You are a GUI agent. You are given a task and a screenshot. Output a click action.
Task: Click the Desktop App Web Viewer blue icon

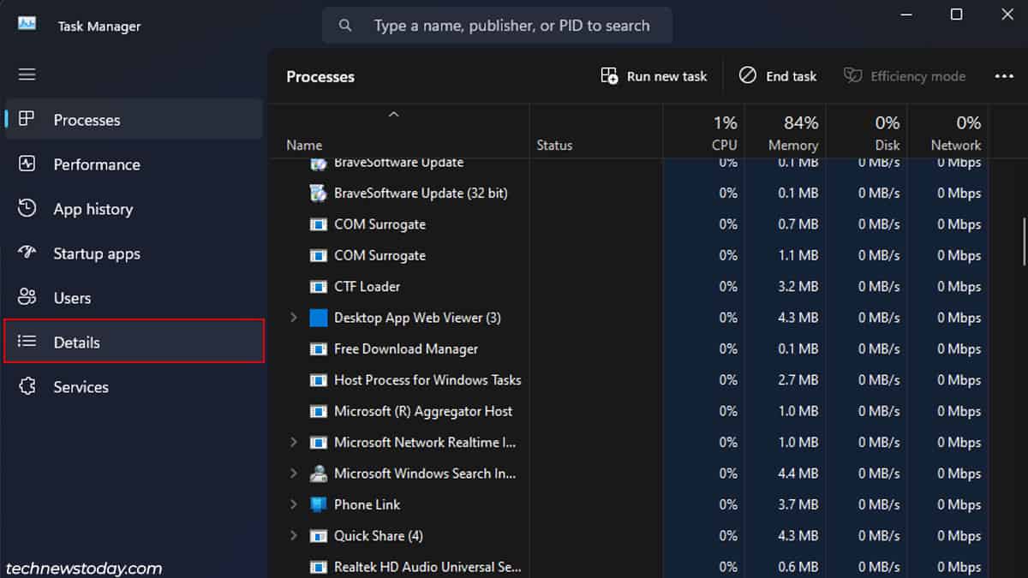coord(318,318)
